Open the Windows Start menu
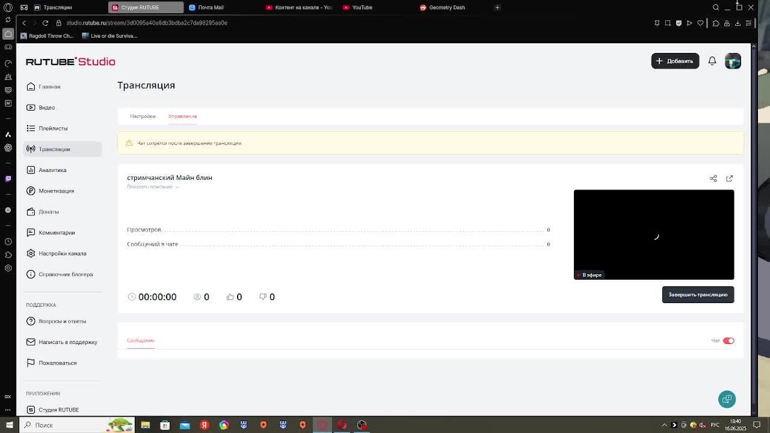 click(x=9, y=425)
